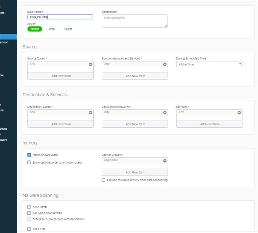Enable Scan FTP checkbox
This screenshot has height=233, width=258.
(x=29, y=229)
